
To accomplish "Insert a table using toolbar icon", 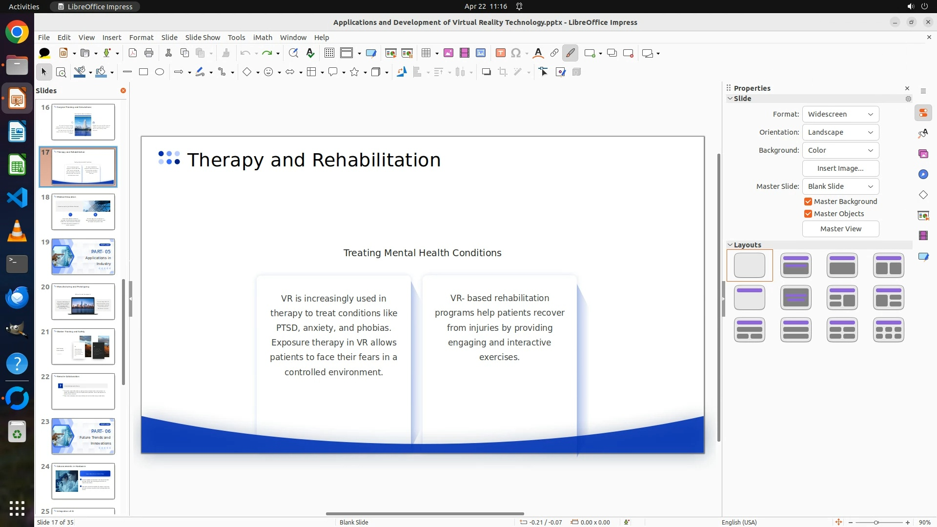I will coord(426,53).
